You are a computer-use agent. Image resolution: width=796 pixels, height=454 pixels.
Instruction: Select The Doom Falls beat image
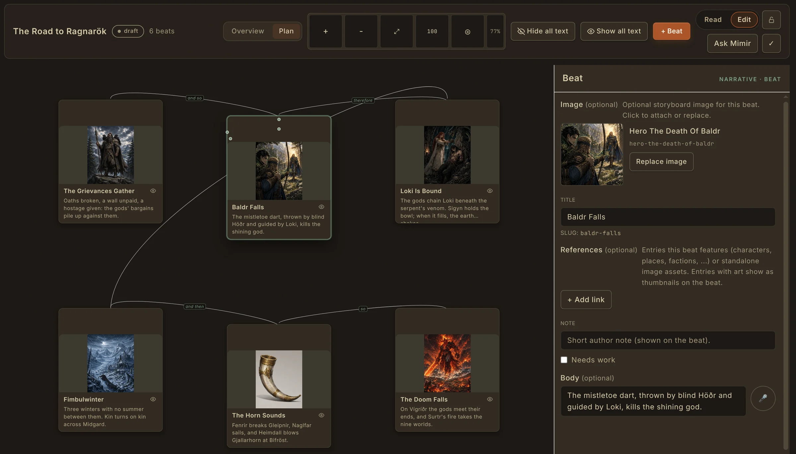tap(447, 363)
